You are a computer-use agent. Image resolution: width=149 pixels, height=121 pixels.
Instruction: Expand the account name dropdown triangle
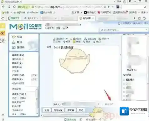pos(80,25)
